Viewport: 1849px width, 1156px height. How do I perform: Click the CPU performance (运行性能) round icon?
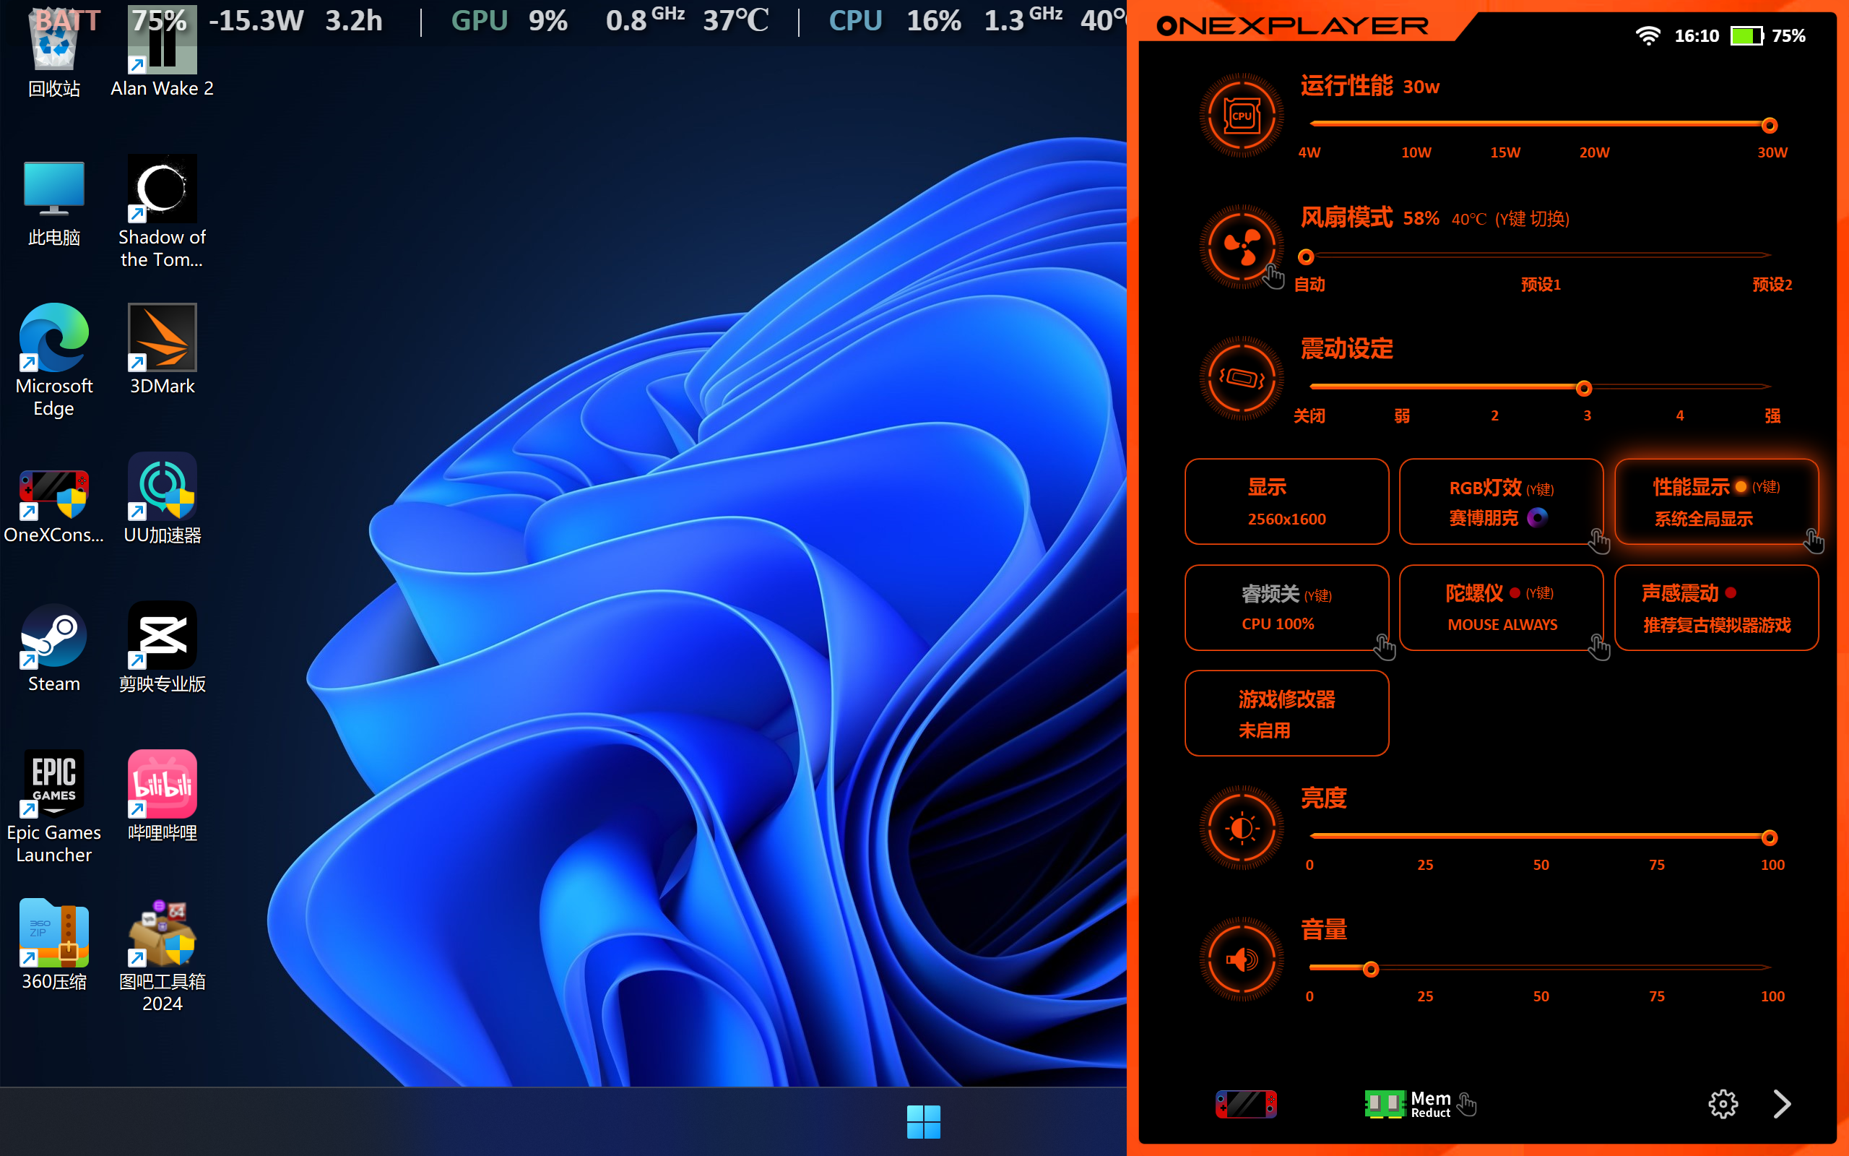pos(1242,116)
